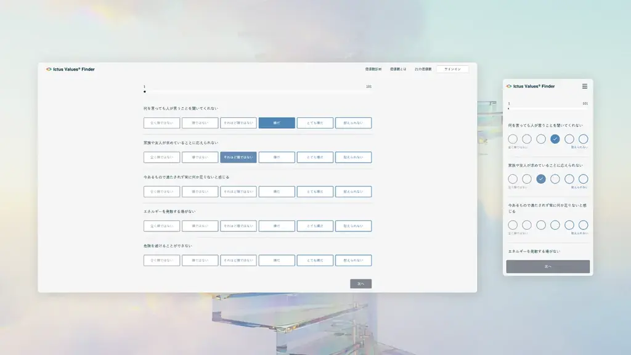Click 次へ button in desktop form
This screenshot has width=631, height=355.
pos(360,284)
